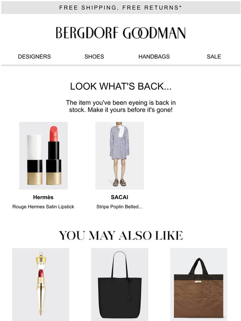Viewport: 241px width, 321px height.
Task: Go to the HANDBAGS section
Action: [x=154, y=57]
